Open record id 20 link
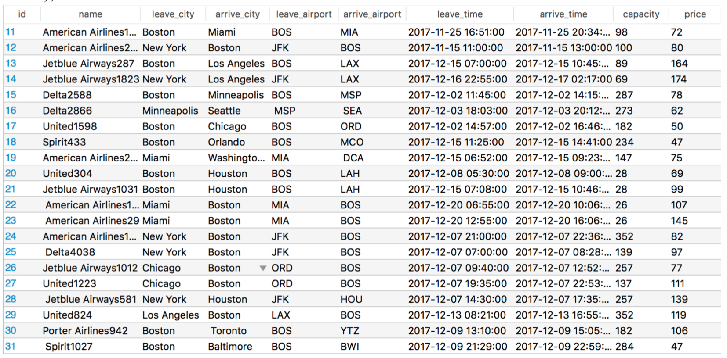The width and height of the screenshot is (727, 358). pos(11,174)
